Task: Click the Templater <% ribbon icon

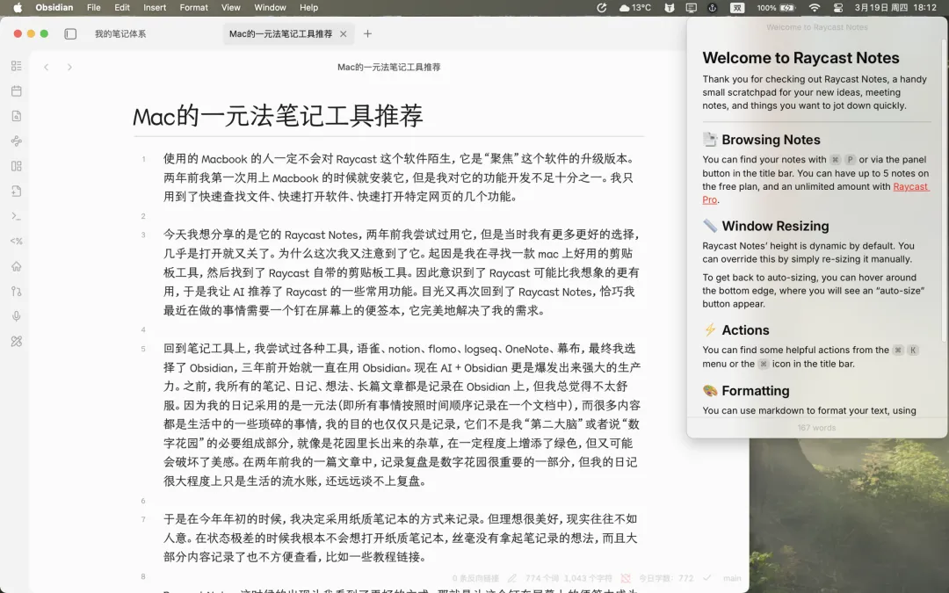Action: 17,242
